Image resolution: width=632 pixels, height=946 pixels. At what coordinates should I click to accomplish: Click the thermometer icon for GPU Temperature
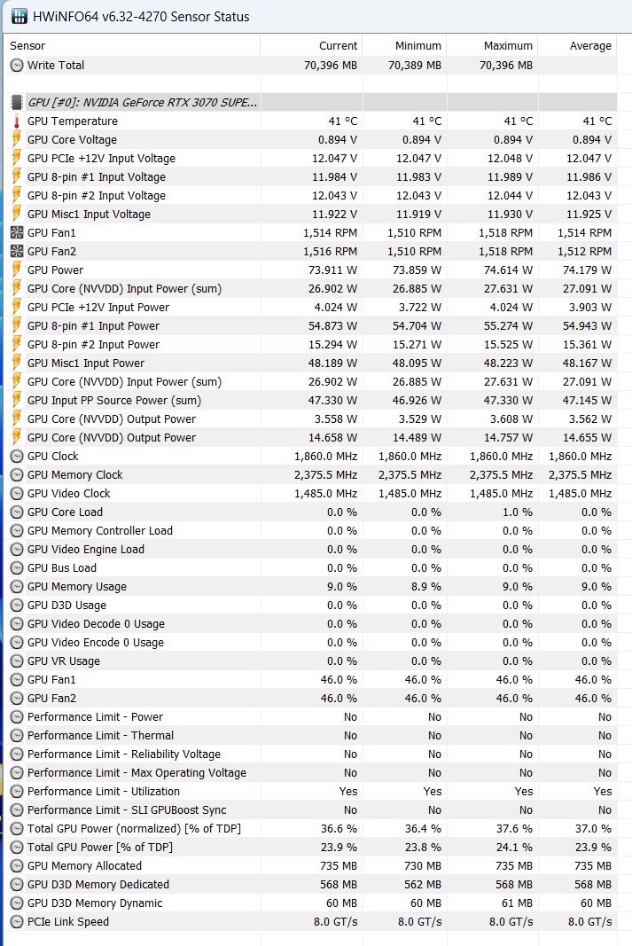(x=17, y=121)
